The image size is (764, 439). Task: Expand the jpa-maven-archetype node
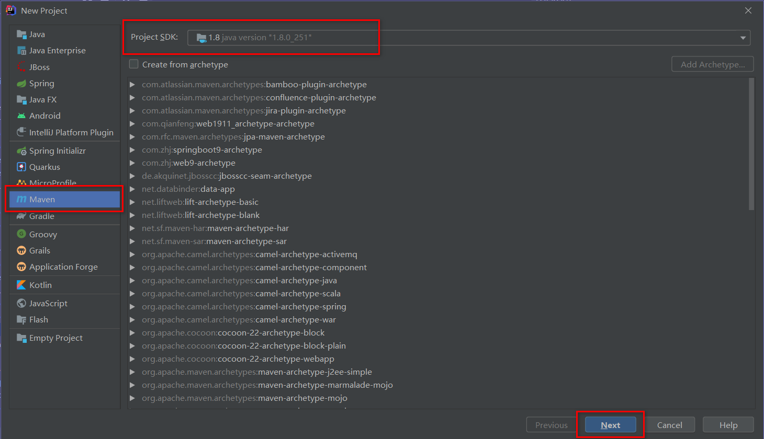[132, 137]
